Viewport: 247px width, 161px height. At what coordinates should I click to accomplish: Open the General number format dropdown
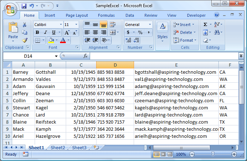point(150,25)
